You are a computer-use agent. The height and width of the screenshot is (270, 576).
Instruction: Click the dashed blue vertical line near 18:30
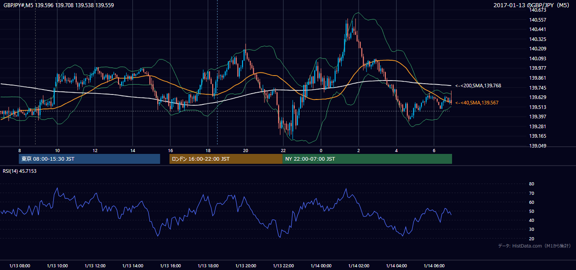217,72
